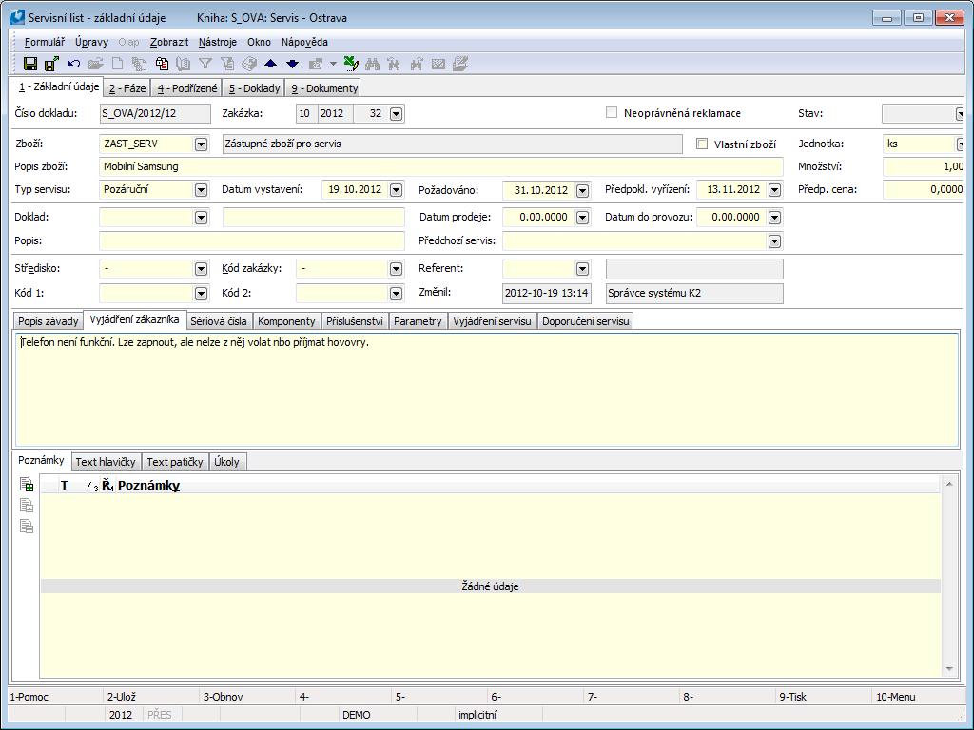Click the green arrow with pencil icon
The image size is (974, 730).
point(350,64)
